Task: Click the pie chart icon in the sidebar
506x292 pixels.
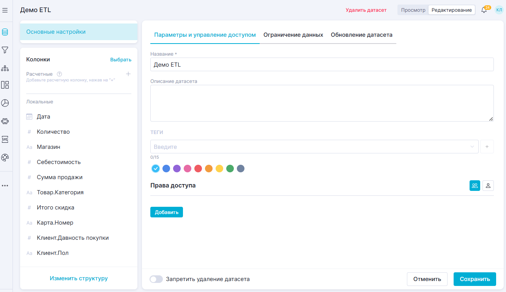Action: click(5, 103)
